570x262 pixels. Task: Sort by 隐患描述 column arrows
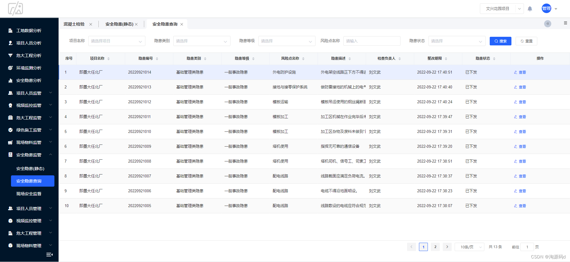pyautogui.click(x=350, y=59)
